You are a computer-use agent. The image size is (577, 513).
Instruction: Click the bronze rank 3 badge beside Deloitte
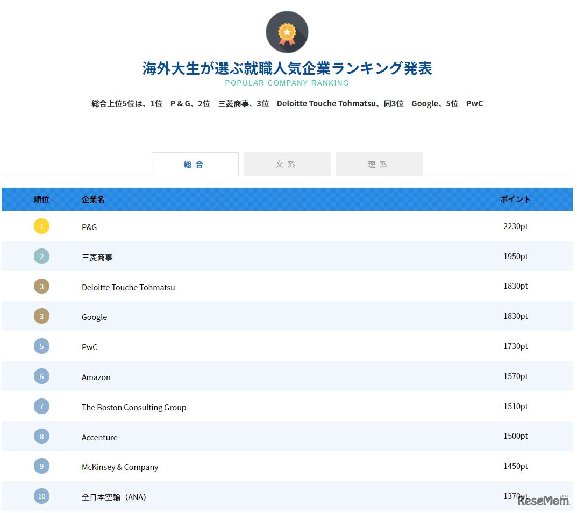pos(41,286)
